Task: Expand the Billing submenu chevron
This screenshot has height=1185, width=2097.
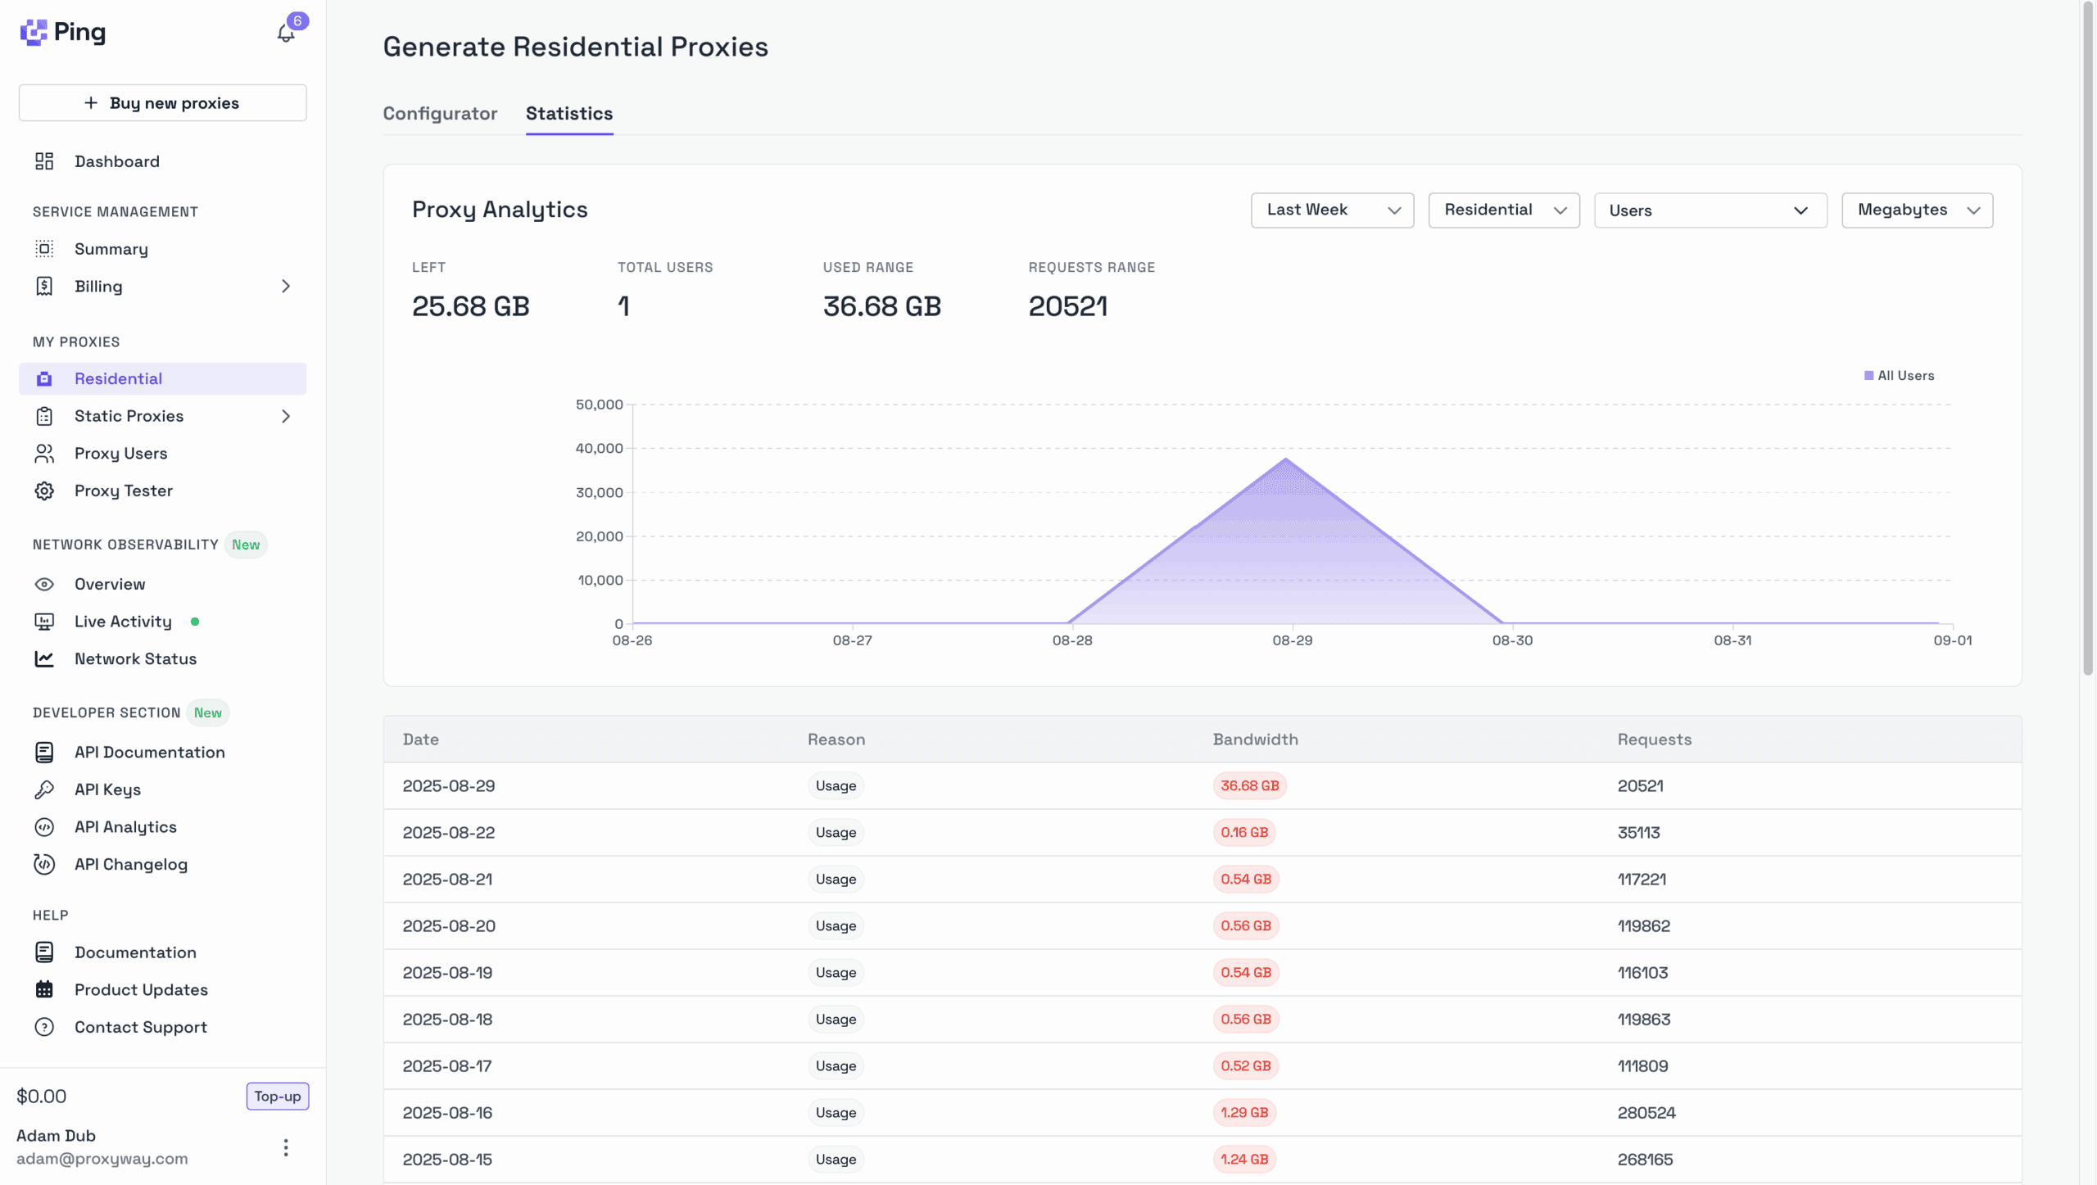Action: [x=286, y=287]
